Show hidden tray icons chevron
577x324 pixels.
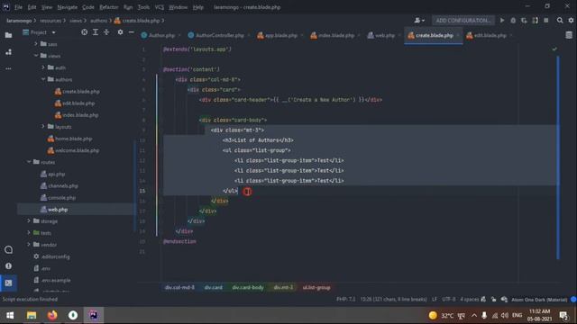coord(474,315)
